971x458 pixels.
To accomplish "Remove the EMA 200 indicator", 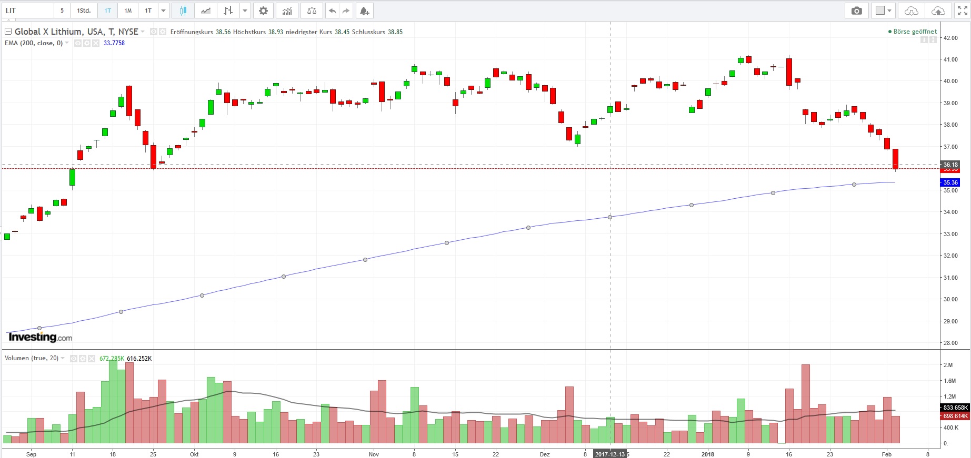I will 96,43.
